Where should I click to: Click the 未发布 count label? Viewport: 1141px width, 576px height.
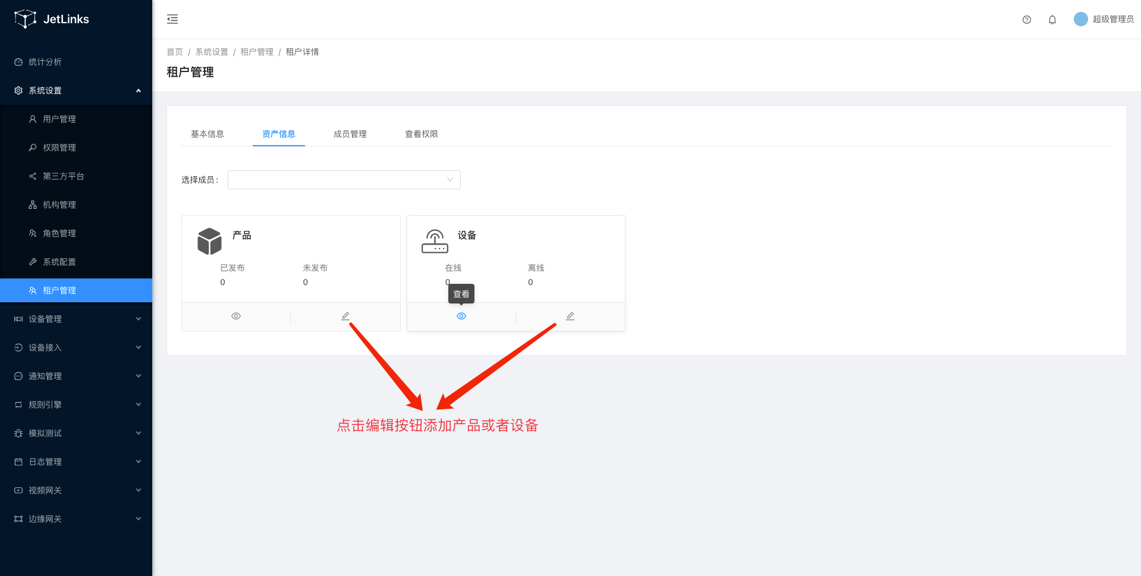point(315,268)
